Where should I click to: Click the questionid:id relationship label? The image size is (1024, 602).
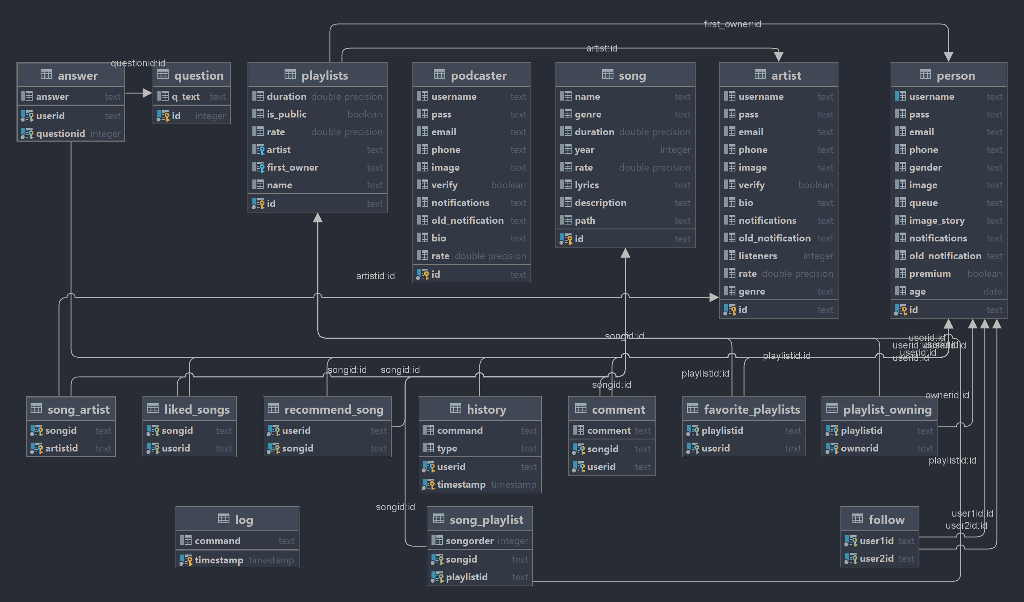pyautogui.click(x=138, y=63)
